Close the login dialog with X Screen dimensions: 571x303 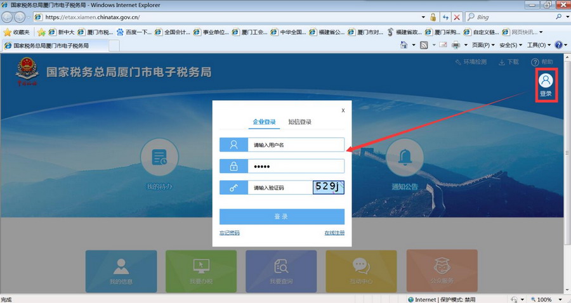(343, 110)
